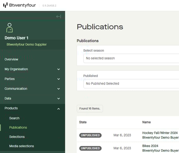Viewport: 179px width, 153px height.
Task: Open Media selections in sidebar
Action: [x=22, y=146]
